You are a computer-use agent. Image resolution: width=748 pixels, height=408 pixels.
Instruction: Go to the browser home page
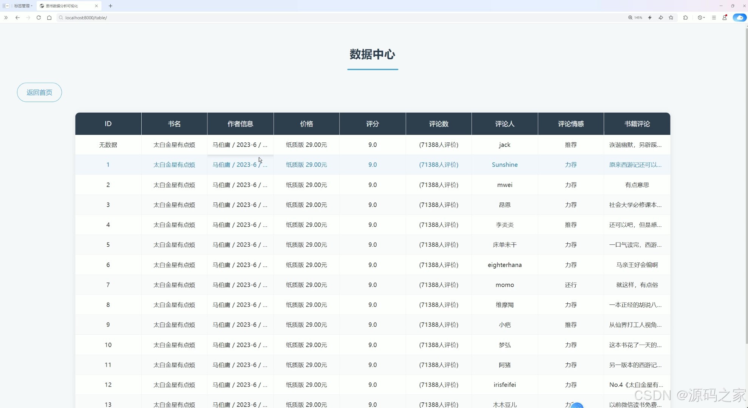(x=49, y=17)
